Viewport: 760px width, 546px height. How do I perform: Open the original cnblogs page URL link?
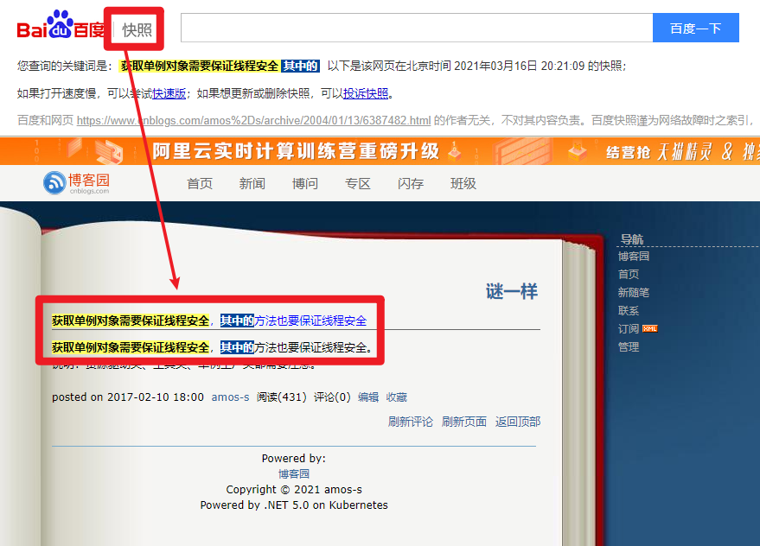[x=253, y=121]
